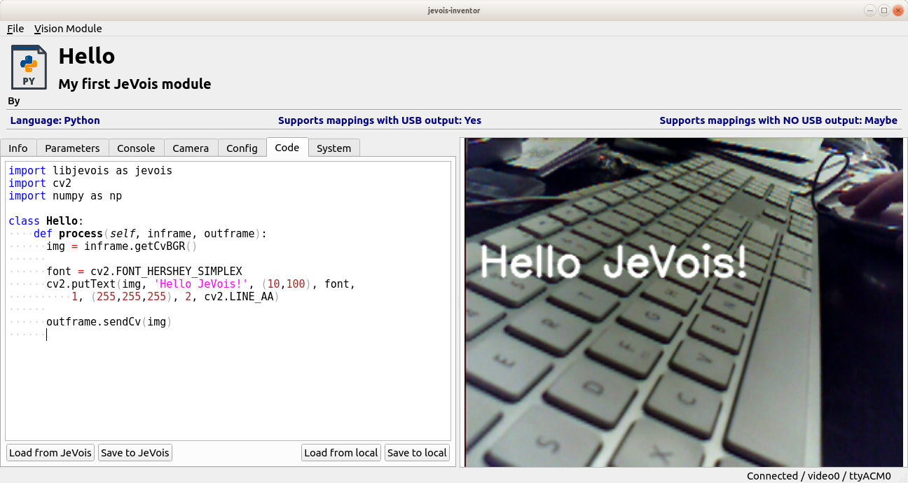The width and height of the screenshot is (908, 483).
Task: Click the splitter handle between code and video
Action: point(458,302)
